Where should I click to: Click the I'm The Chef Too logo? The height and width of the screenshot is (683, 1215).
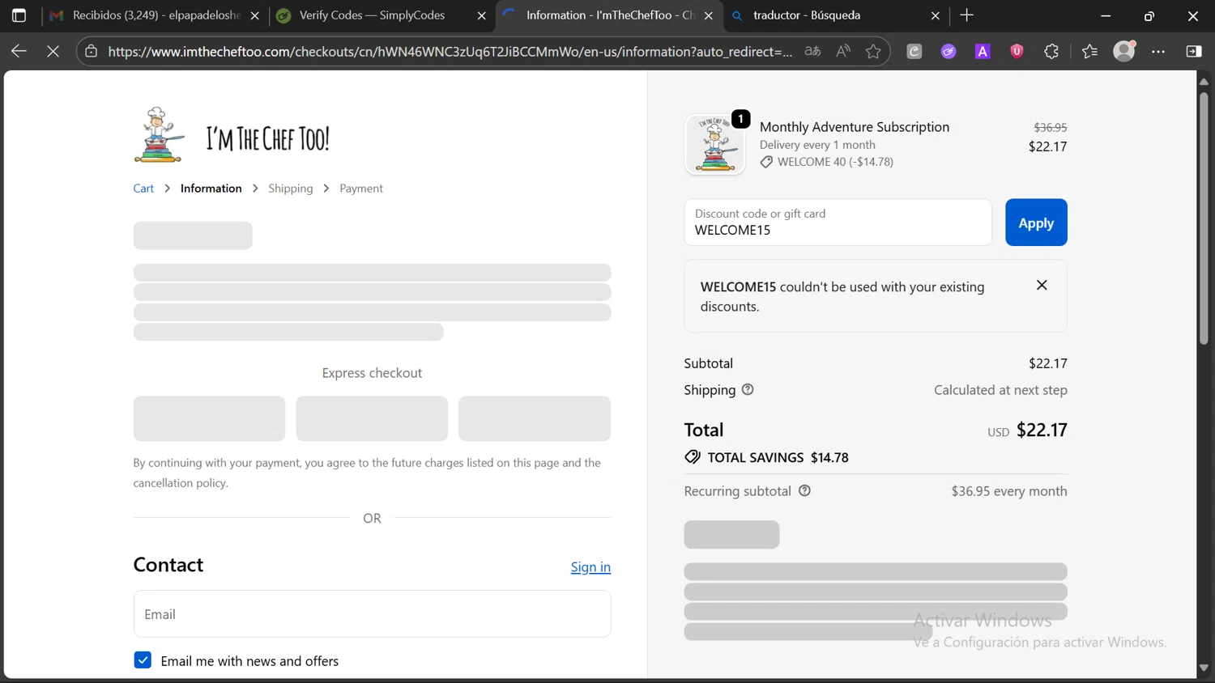tap(232, 135)
